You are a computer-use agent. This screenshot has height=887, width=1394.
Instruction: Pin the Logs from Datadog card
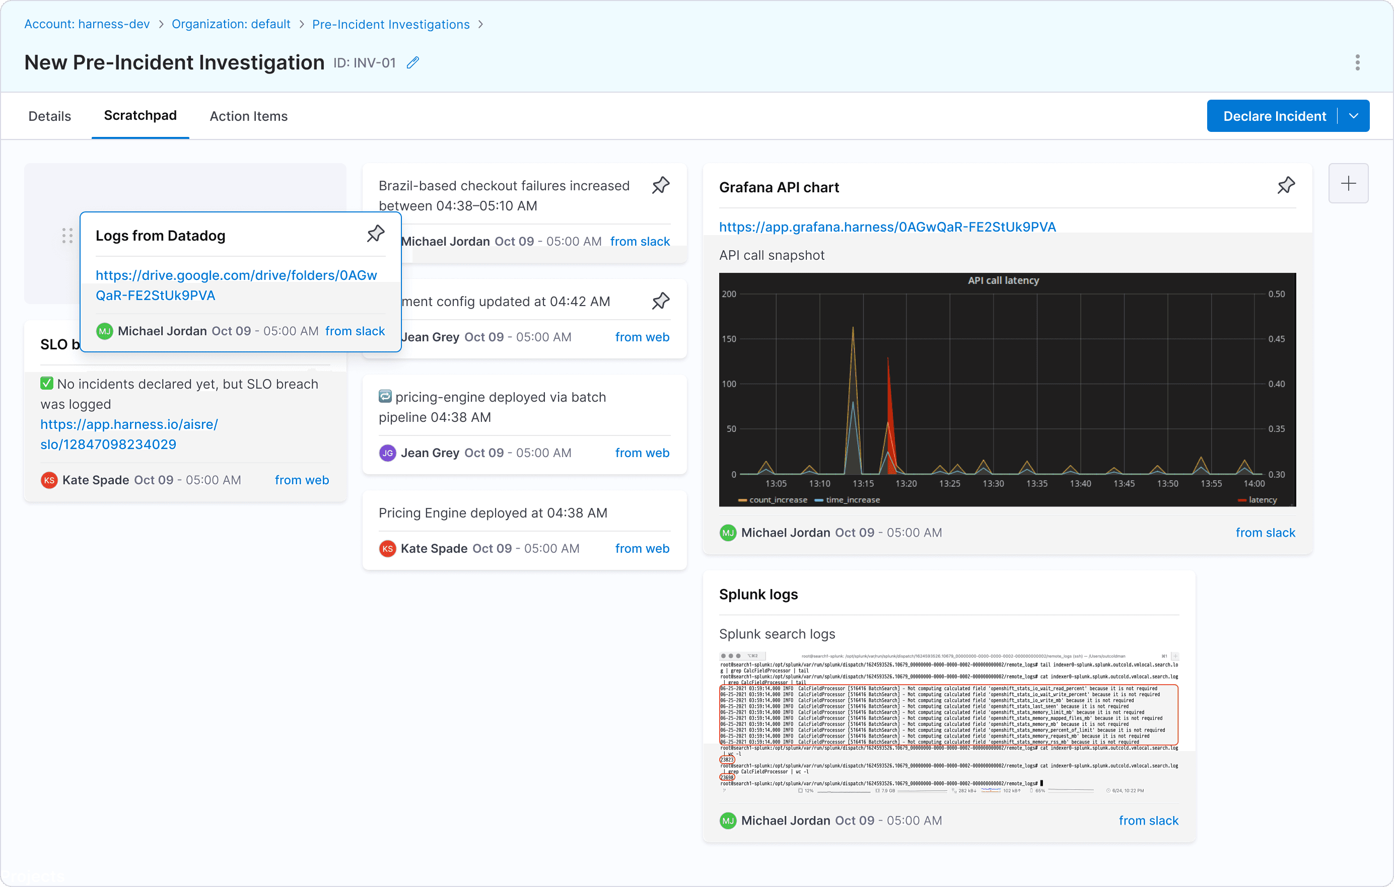(x=376, y=234)
